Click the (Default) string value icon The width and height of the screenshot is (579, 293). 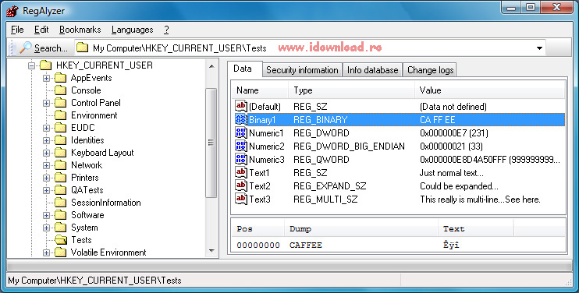click(x=241, y=106)
